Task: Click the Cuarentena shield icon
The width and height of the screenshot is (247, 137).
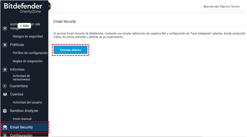Action: click(5, 86)
